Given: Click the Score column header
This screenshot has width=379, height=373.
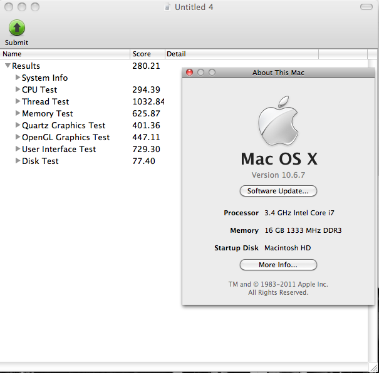Looking at the screenshot, I should (x=147, y=54).
